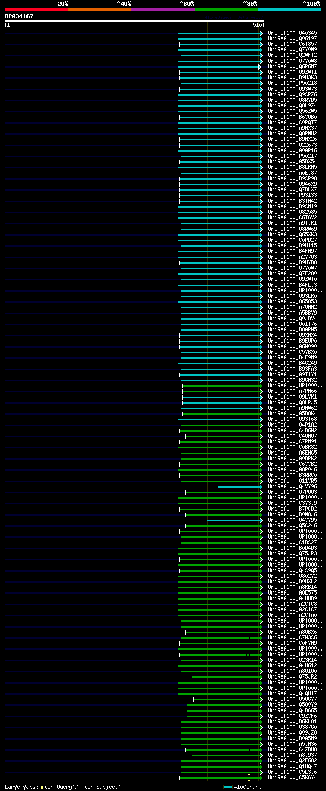Select hit label UniRef100_Q4QHI7
Image resolution: width=326 pixels, height=791 pixels.
pyautogui.click(x=292, y=693)
